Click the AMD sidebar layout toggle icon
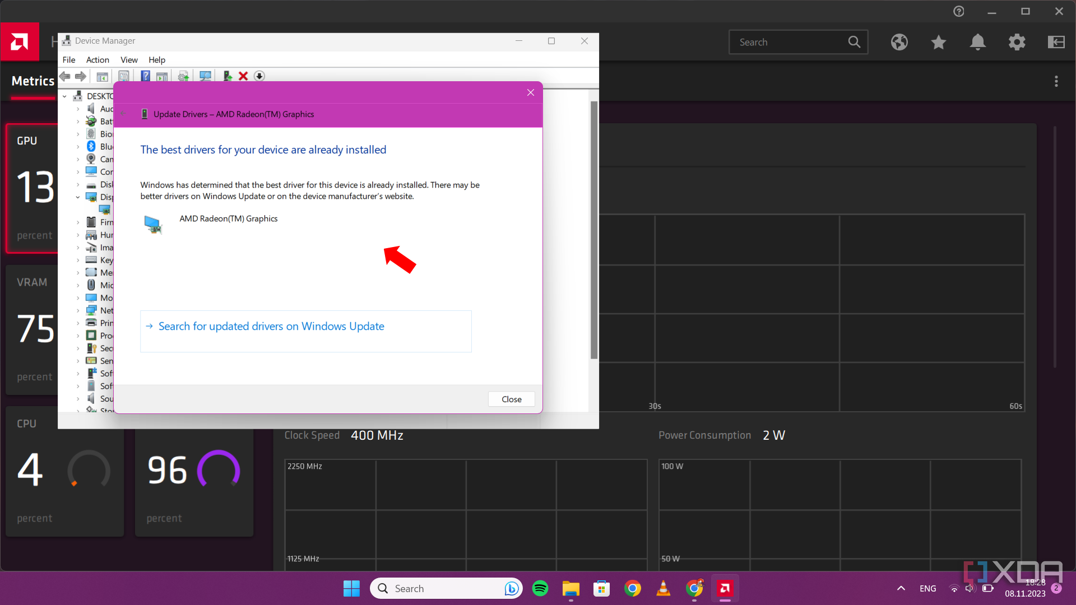The width and height of the screenshot is (1076, 605). [x=1056, y=42]
